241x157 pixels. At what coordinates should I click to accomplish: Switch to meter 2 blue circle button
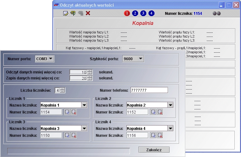pos(135,13)
